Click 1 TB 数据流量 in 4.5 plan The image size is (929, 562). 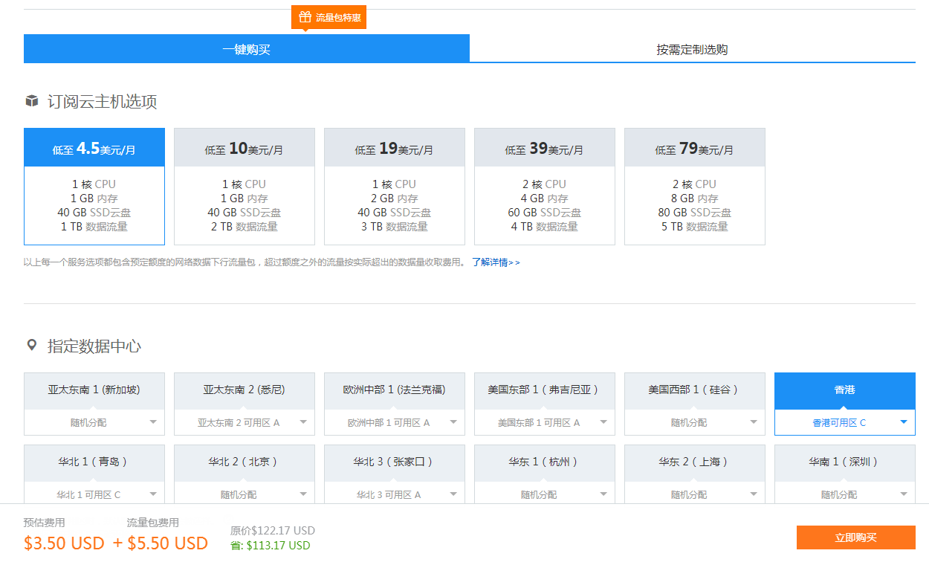(94, 227)
